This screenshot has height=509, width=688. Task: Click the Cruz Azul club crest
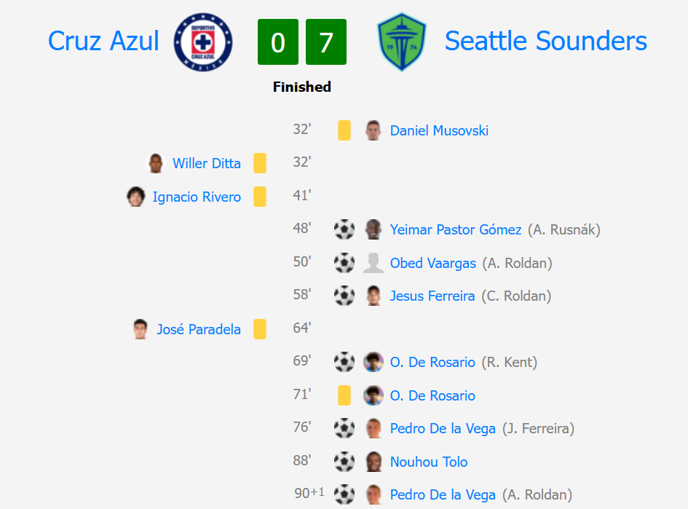point(203,42)
